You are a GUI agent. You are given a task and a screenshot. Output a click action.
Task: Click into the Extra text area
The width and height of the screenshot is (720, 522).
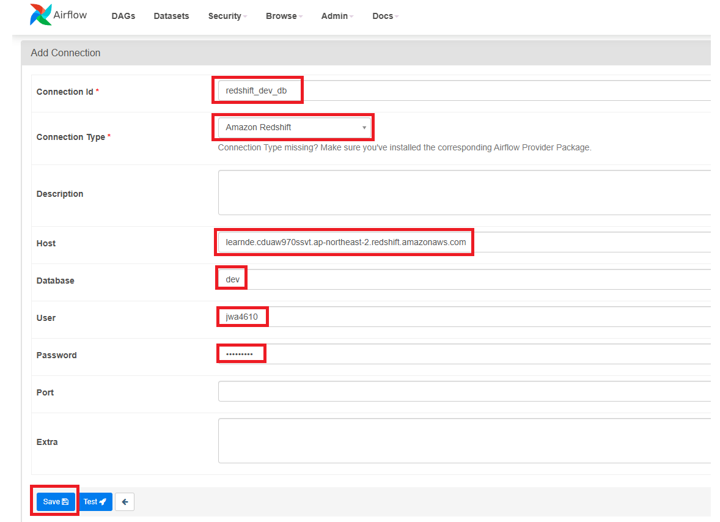[x=465, y=441]
